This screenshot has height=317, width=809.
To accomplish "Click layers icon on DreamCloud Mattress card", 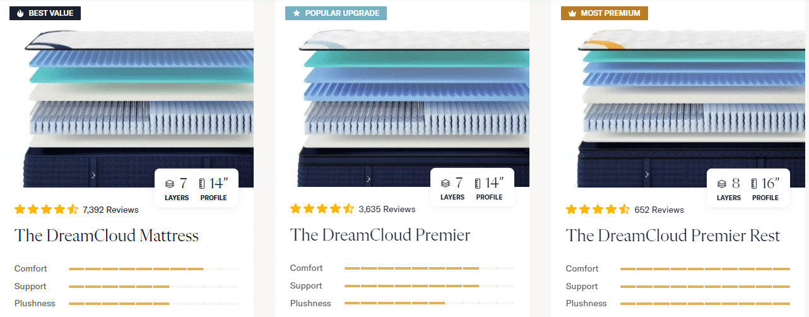I will [169, 184].
